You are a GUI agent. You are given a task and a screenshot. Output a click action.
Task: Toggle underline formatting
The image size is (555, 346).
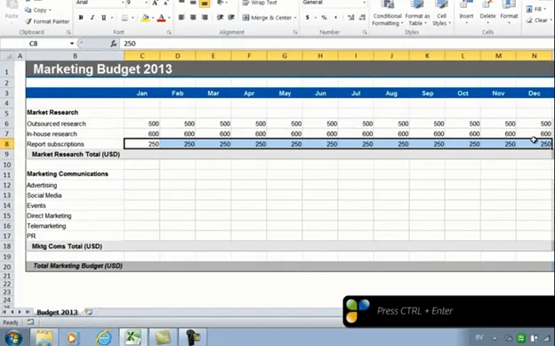(104, 18)
